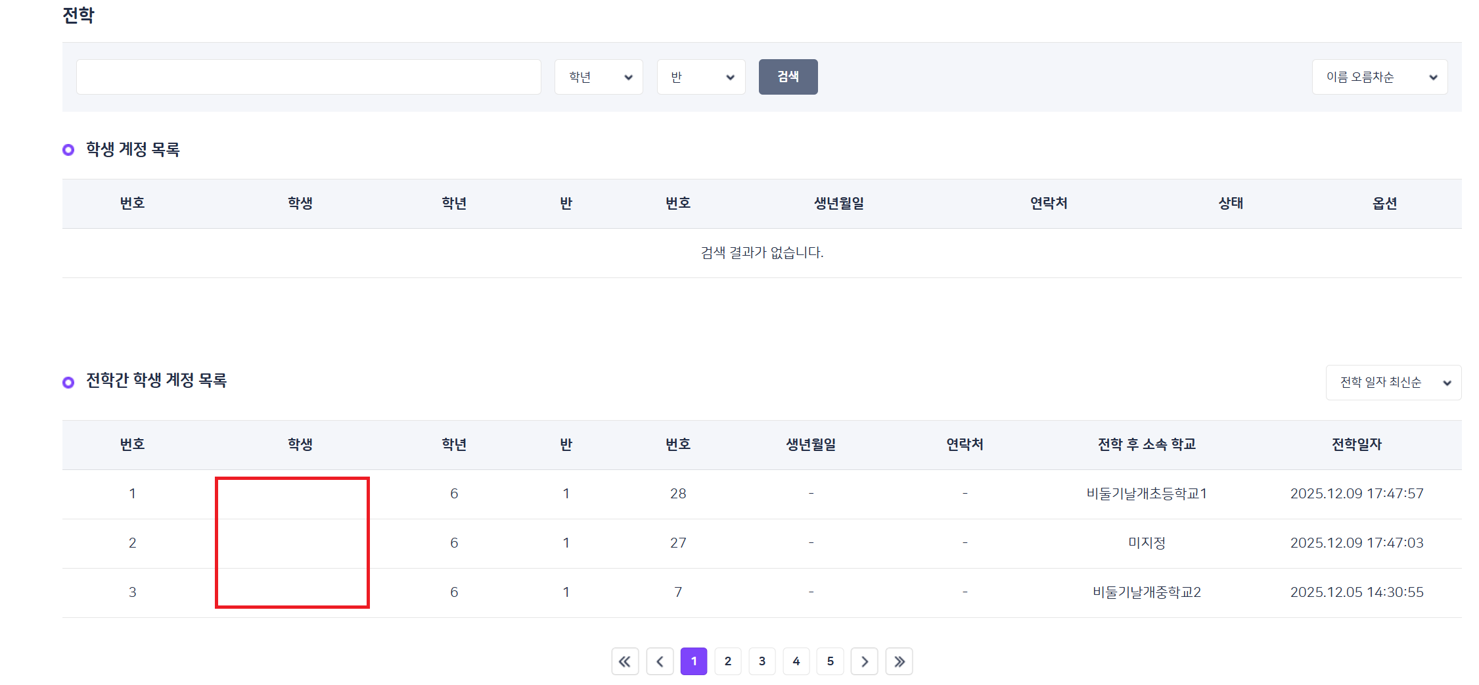Select page 3 in pagination
This screenshot has width=1479, height=685.
[762, 661]
